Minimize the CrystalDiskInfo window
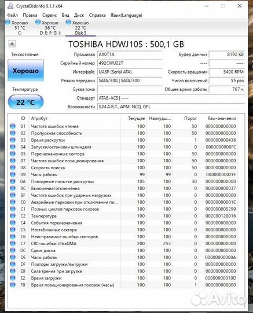The width and height of the screenshot is (253, 313). point(207,6)
